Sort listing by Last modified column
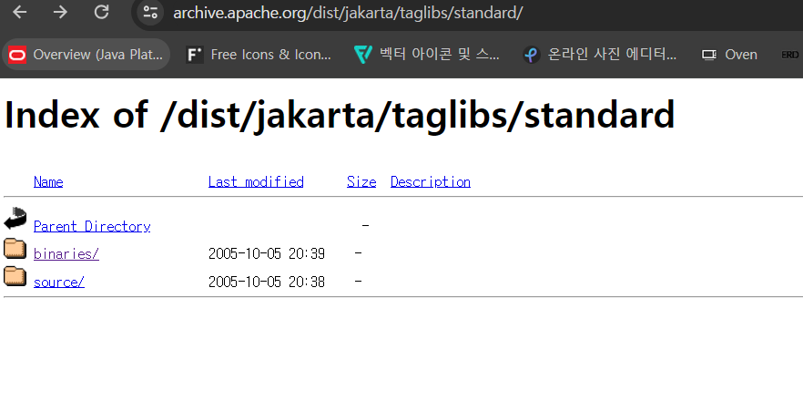 pyautogui.click(x=256, y=182)
